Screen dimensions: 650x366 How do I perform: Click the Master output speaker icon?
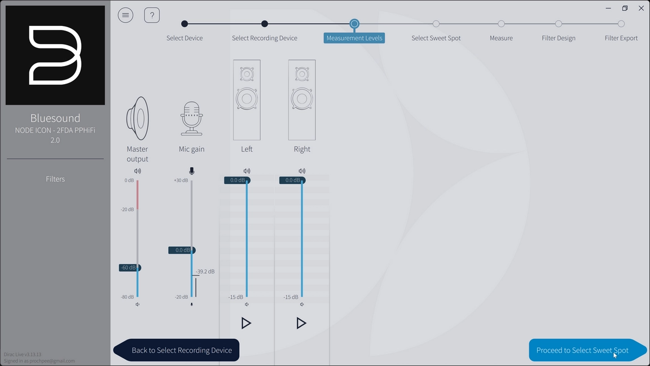137,119
